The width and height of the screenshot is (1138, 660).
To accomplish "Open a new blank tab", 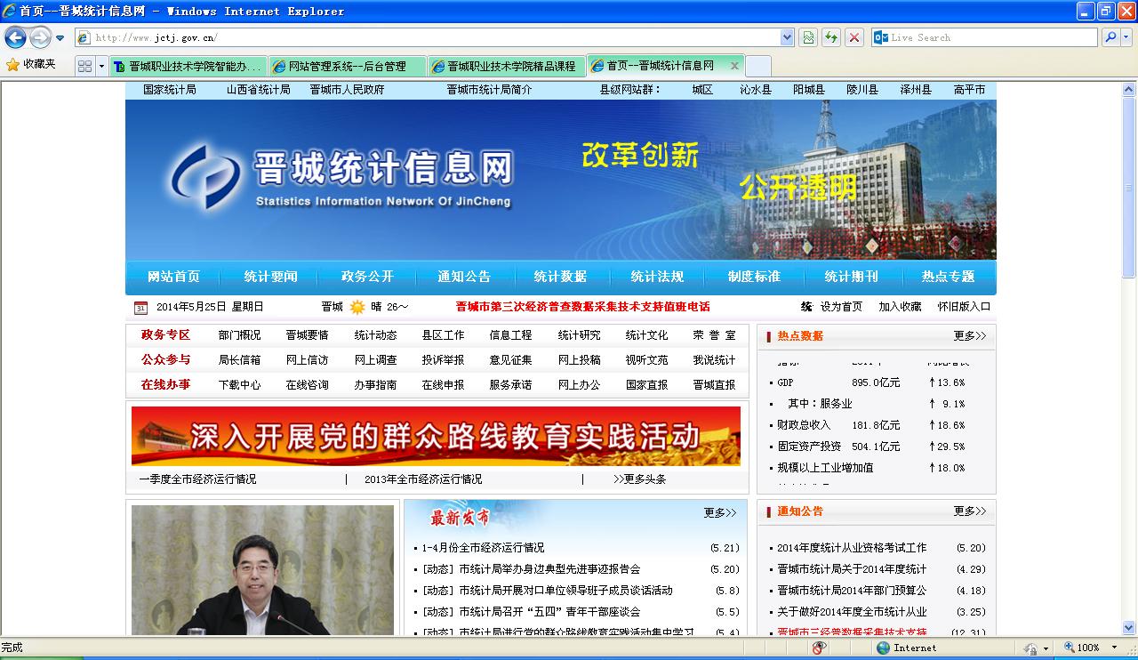I will tap(757, 66).
